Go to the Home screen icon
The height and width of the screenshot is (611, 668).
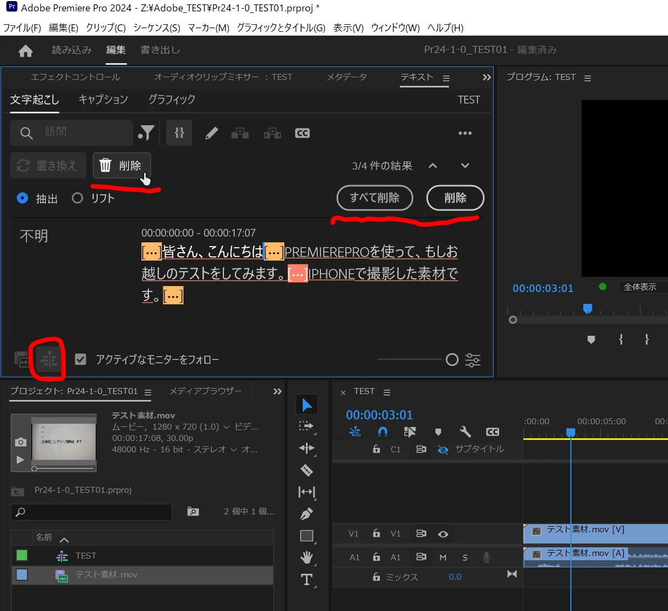pyautogui.click(x=25, y=51)
